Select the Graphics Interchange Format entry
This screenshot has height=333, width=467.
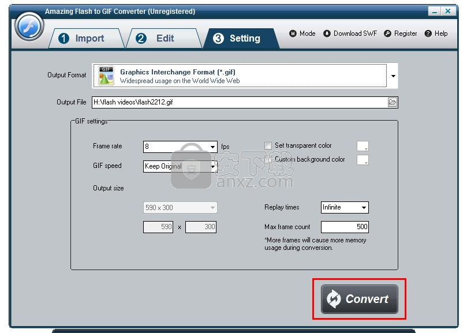[x=240, y=76]
